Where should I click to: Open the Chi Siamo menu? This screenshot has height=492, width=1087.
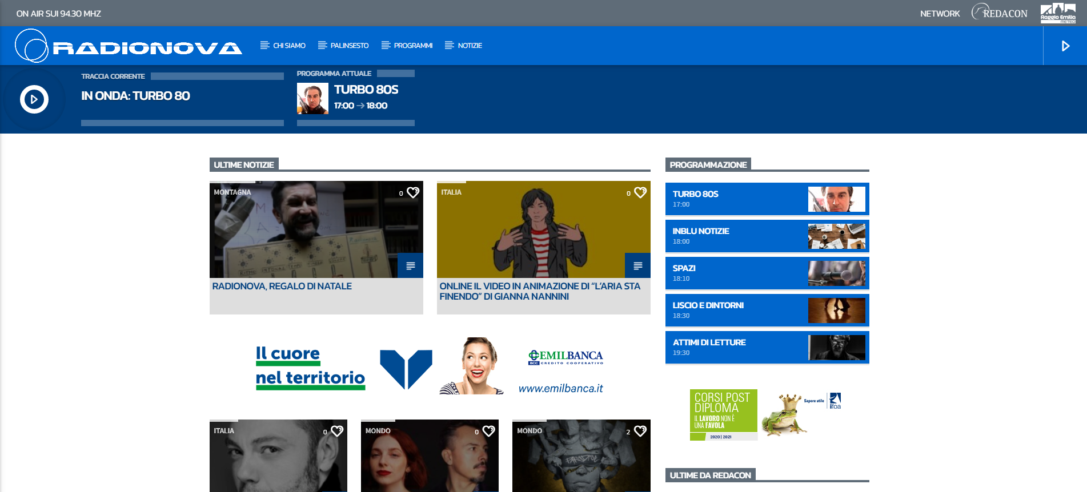click(x=283, y=46)
